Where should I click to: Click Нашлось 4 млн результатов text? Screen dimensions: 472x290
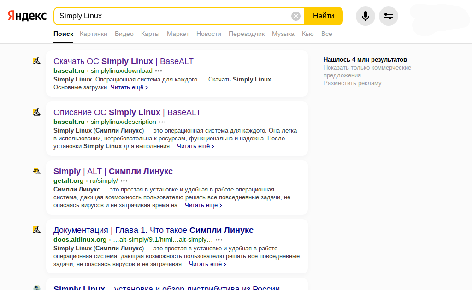coord(365,59)
